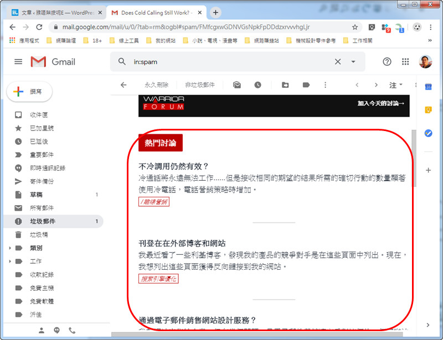The width and height of the screenshot is (443, 340).
Task: Click the 搜索引擎優化 category tag
Action: pos(158,279)
